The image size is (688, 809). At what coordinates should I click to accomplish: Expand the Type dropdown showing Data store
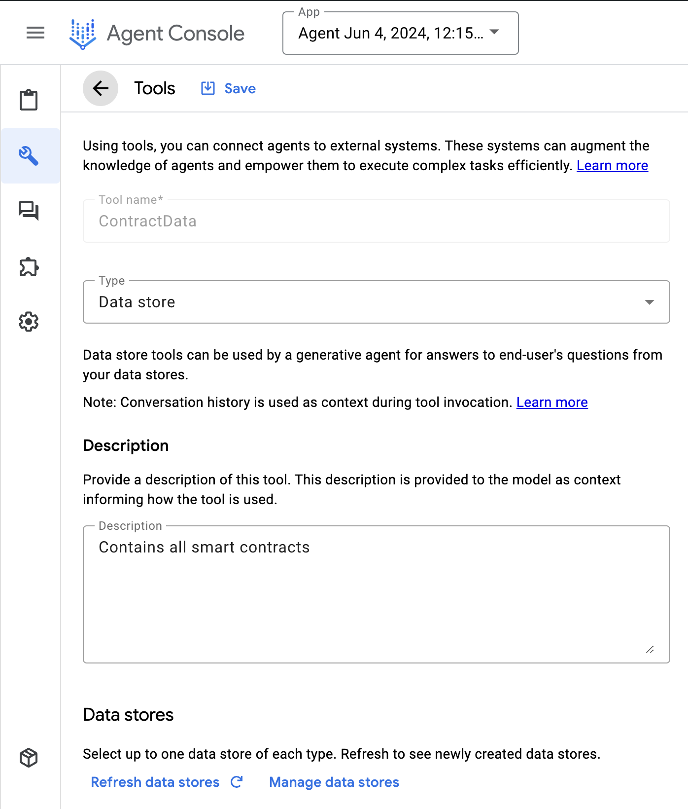(x=365, y=302)
